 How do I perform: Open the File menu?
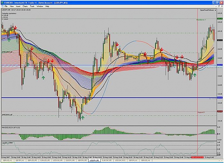click(x=6, y=6)
